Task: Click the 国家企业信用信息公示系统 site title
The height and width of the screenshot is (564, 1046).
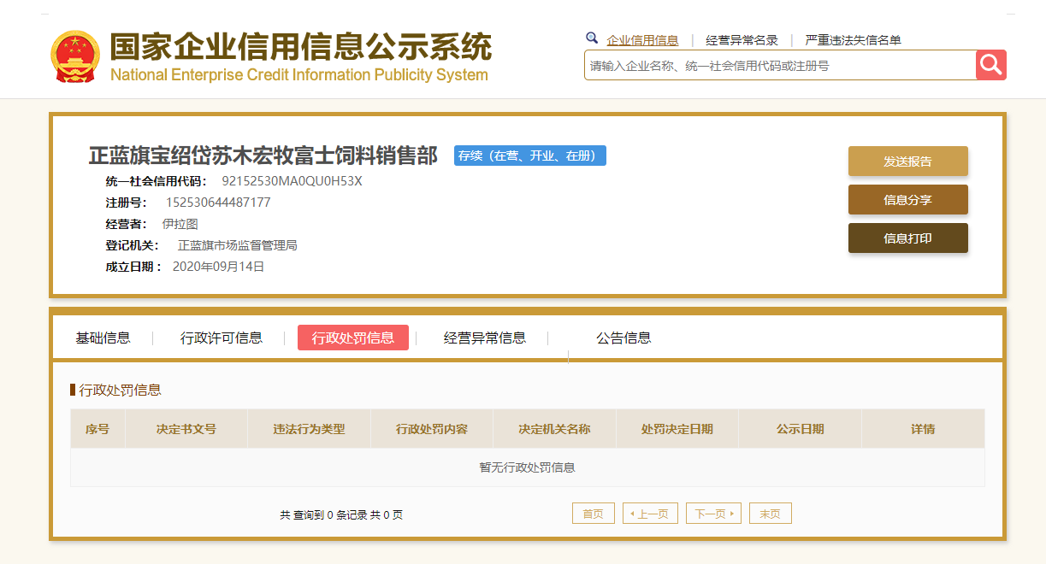Action: click(301, 46)
